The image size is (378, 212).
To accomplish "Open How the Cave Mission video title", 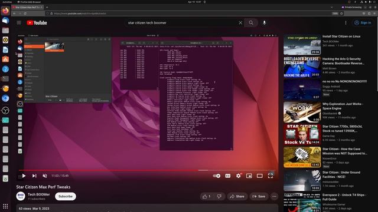I will point(345,151).
